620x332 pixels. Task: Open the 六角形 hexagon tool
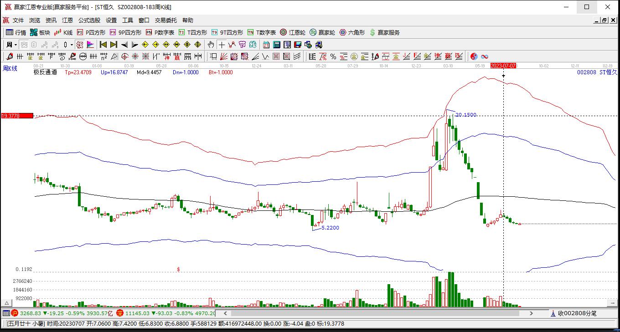coord(352,32)
